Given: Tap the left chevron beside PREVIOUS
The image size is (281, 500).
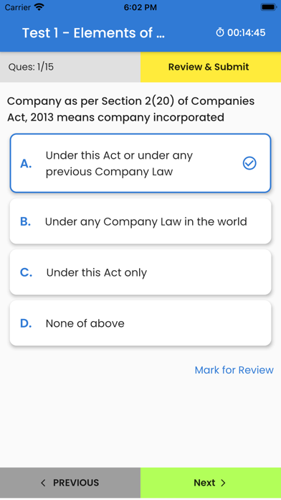Looking at the screenshot, I should click(43, 483).
